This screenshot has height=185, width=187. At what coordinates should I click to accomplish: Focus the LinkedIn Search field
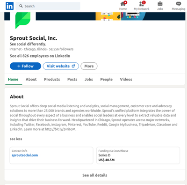48,6
